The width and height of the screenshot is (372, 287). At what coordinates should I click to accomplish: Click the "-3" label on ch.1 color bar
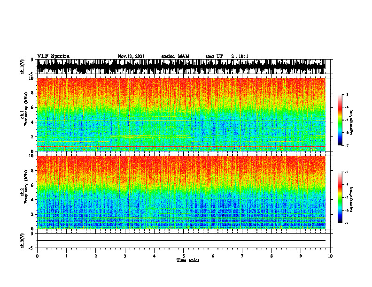coord(346,94)
